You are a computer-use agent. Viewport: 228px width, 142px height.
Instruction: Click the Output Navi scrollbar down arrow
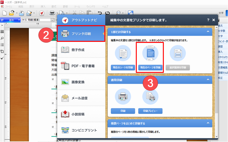coord(216,136)
